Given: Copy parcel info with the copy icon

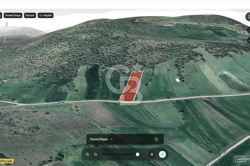Looking at the screenshot, I should click(x=156, y=139).
